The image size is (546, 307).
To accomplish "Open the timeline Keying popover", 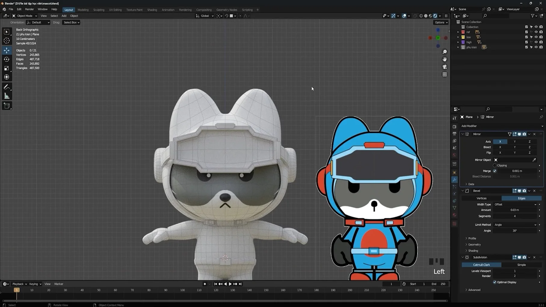I will pyautogui.click(x=35, y=284).
